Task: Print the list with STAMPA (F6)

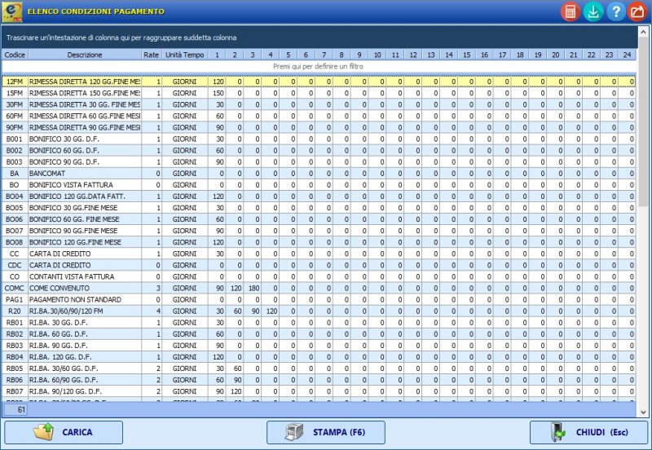Action: click(x=326, y=432)
